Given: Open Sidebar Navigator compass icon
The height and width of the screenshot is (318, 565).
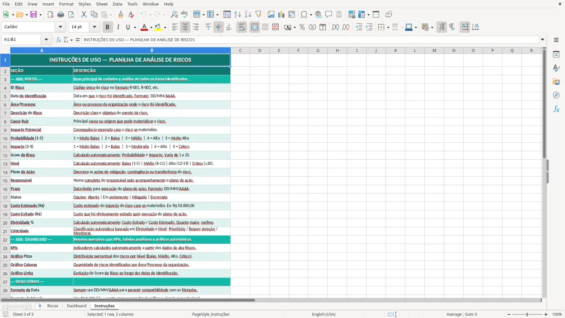Looking at the screenshot, I should coord(556,95).
